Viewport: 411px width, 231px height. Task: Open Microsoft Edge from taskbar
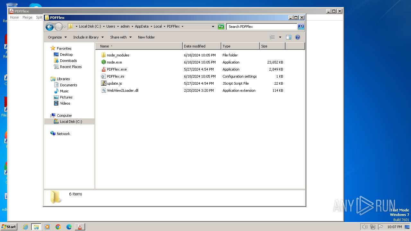coord(69,227)
